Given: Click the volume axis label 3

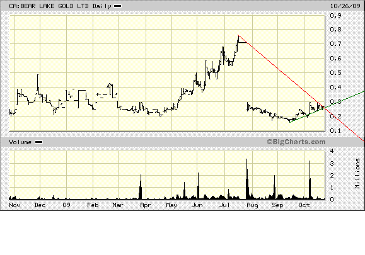Looking at the screenshot, I should [332, 163].
